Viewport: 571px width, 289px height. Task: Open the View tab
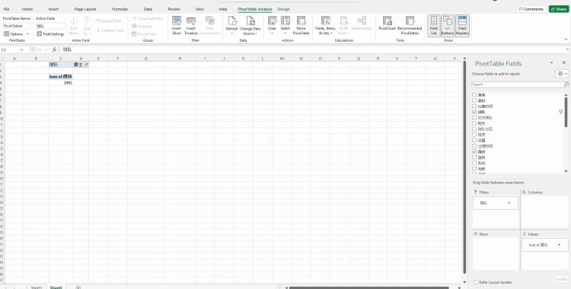pos(199,9)
